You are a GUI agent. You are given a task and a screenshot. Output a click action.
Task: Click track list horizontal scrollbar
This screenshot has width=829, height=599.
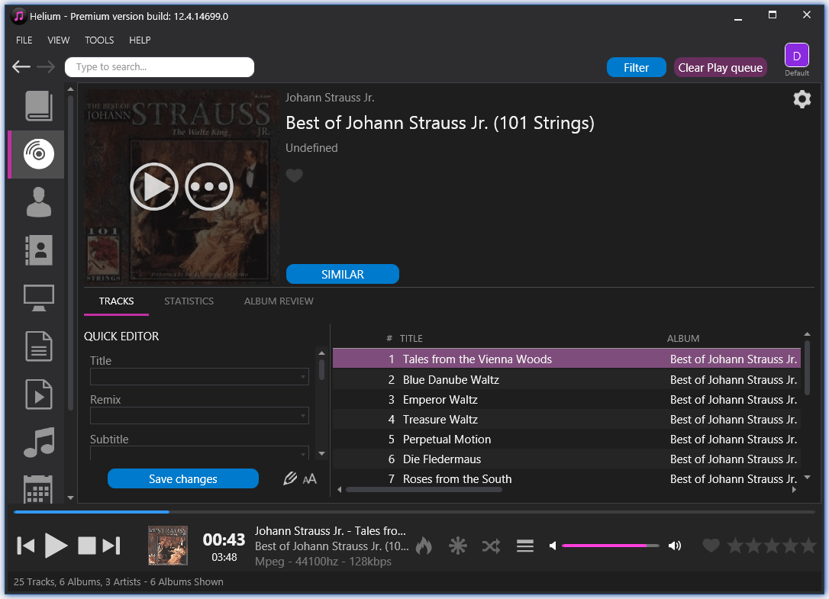(424, 490)
